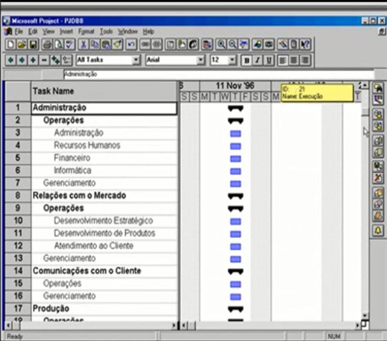
Task: Click the Link Tasks chain icon
Action: click(x=145, y=45)
